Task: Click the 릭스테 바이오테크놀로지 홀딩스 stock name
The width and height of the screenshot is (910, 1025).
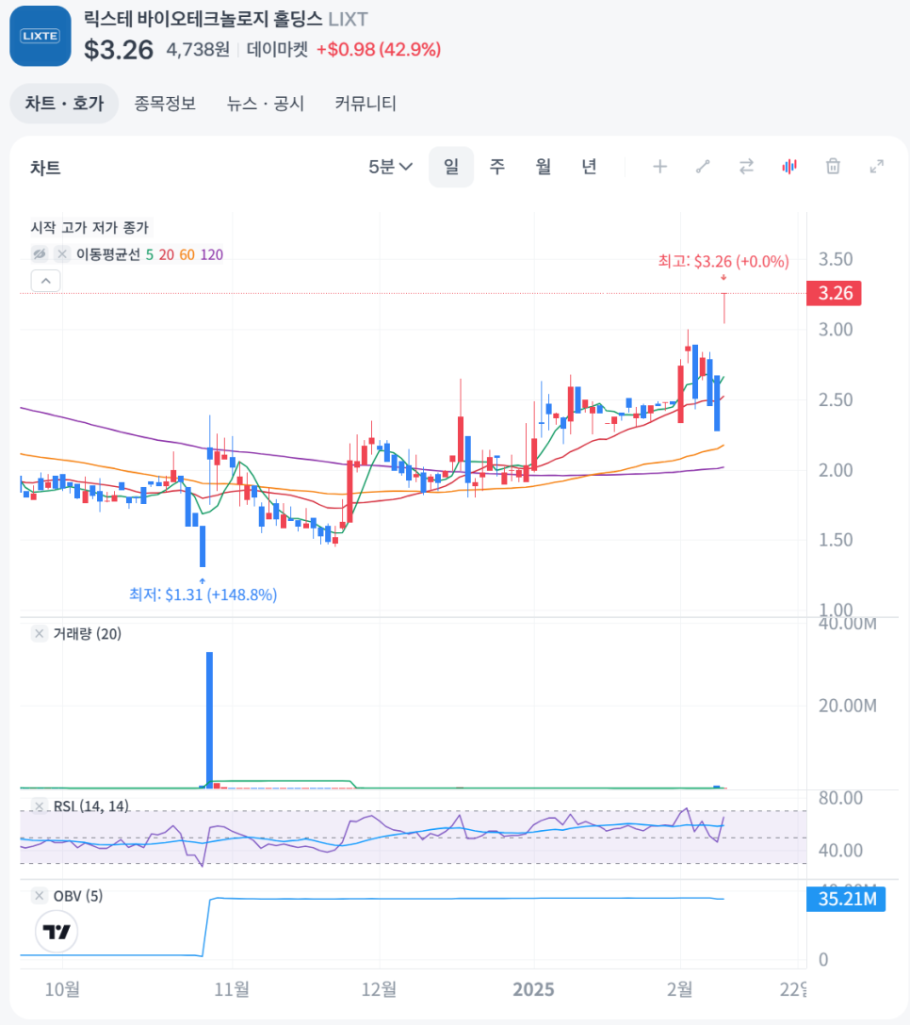Action: coord(203,19)
